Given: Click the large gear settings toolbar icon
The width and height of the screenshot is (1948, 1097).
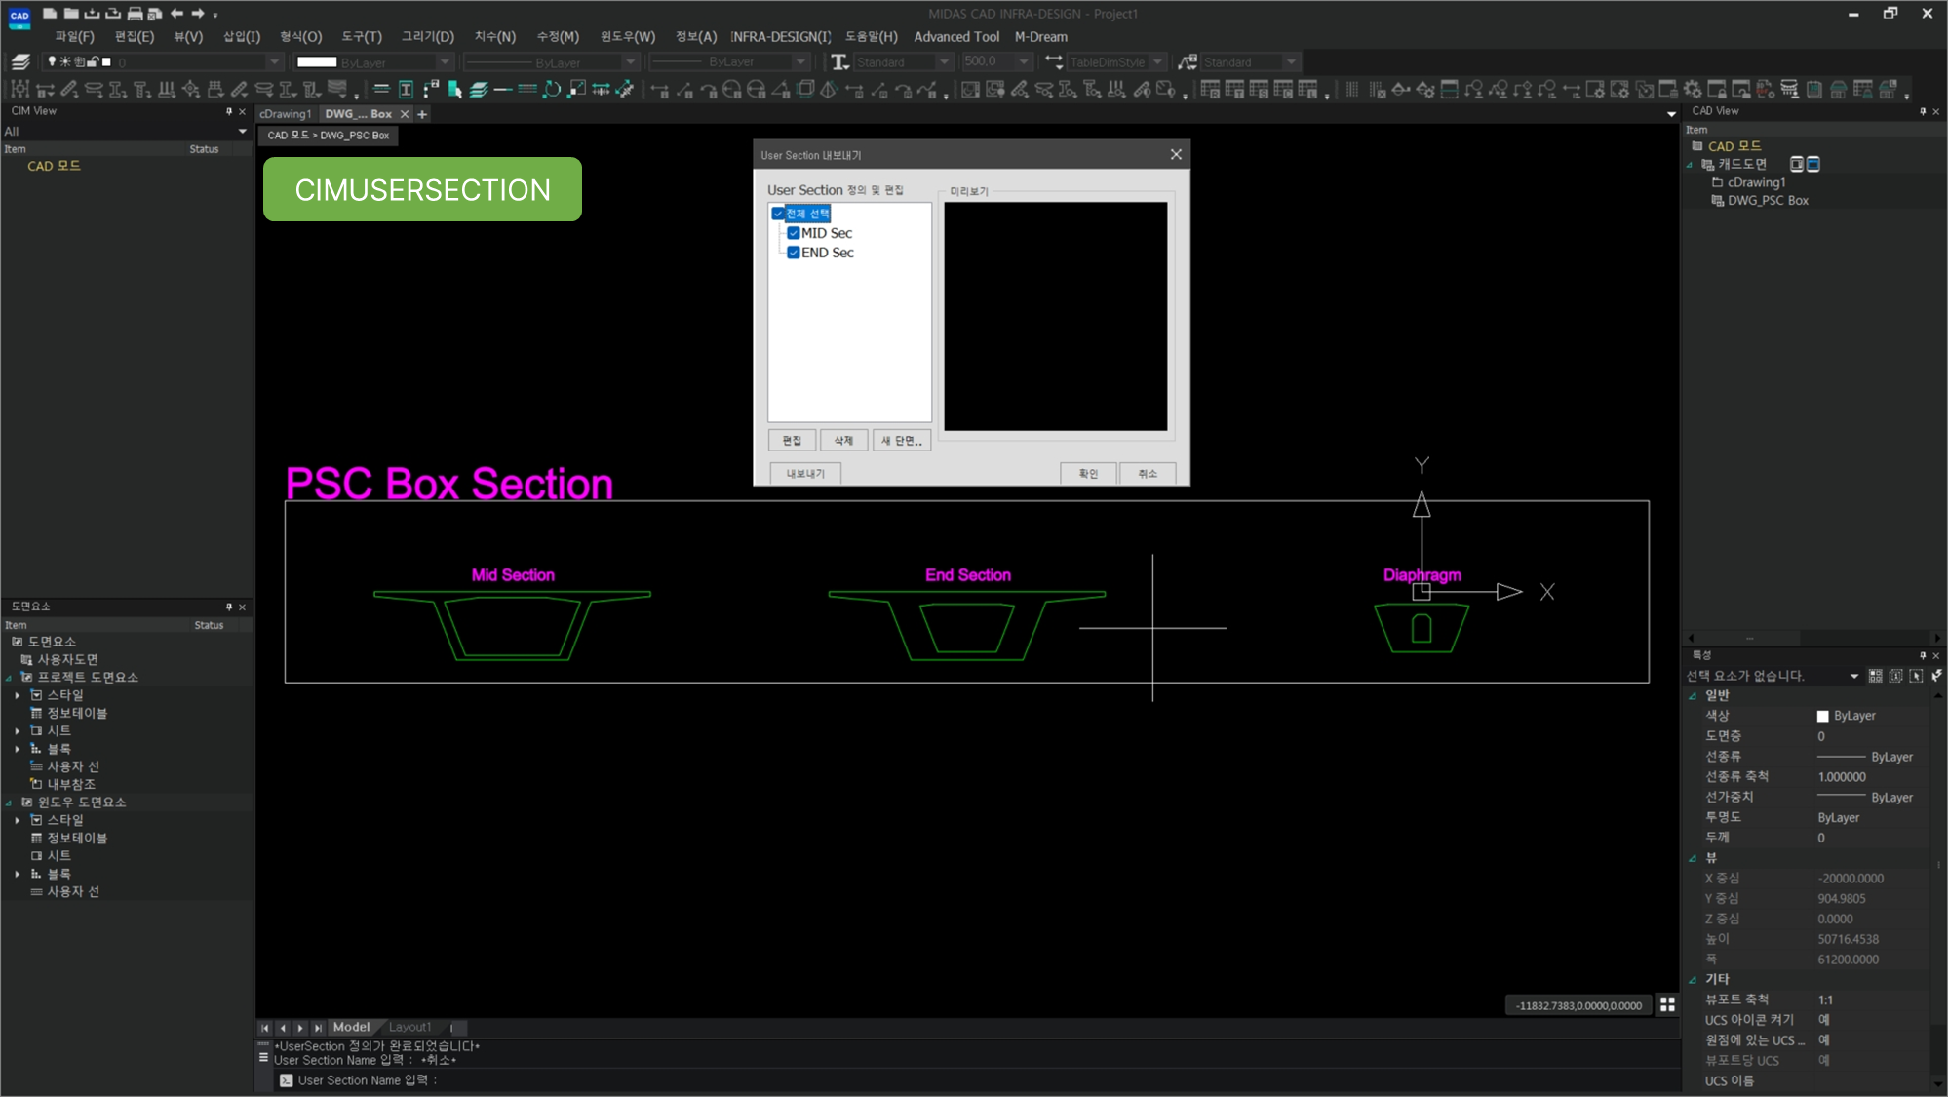Looking at the screenshot, I should [x=1693, y=90].
